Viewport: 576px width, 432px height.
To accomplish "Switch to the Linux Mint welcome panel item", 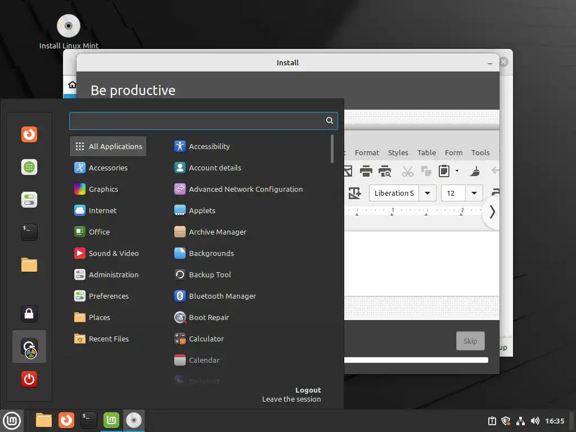I will coord(111,421).
